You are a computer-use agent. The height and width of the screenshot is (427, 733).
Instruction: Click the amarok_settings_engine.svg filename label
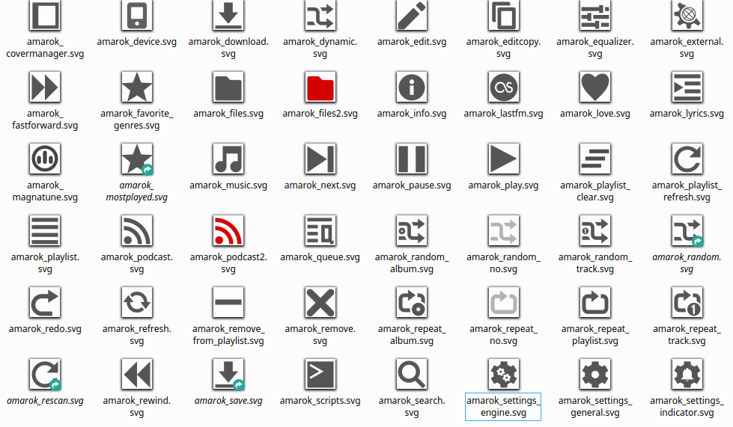tap(503, 407)
